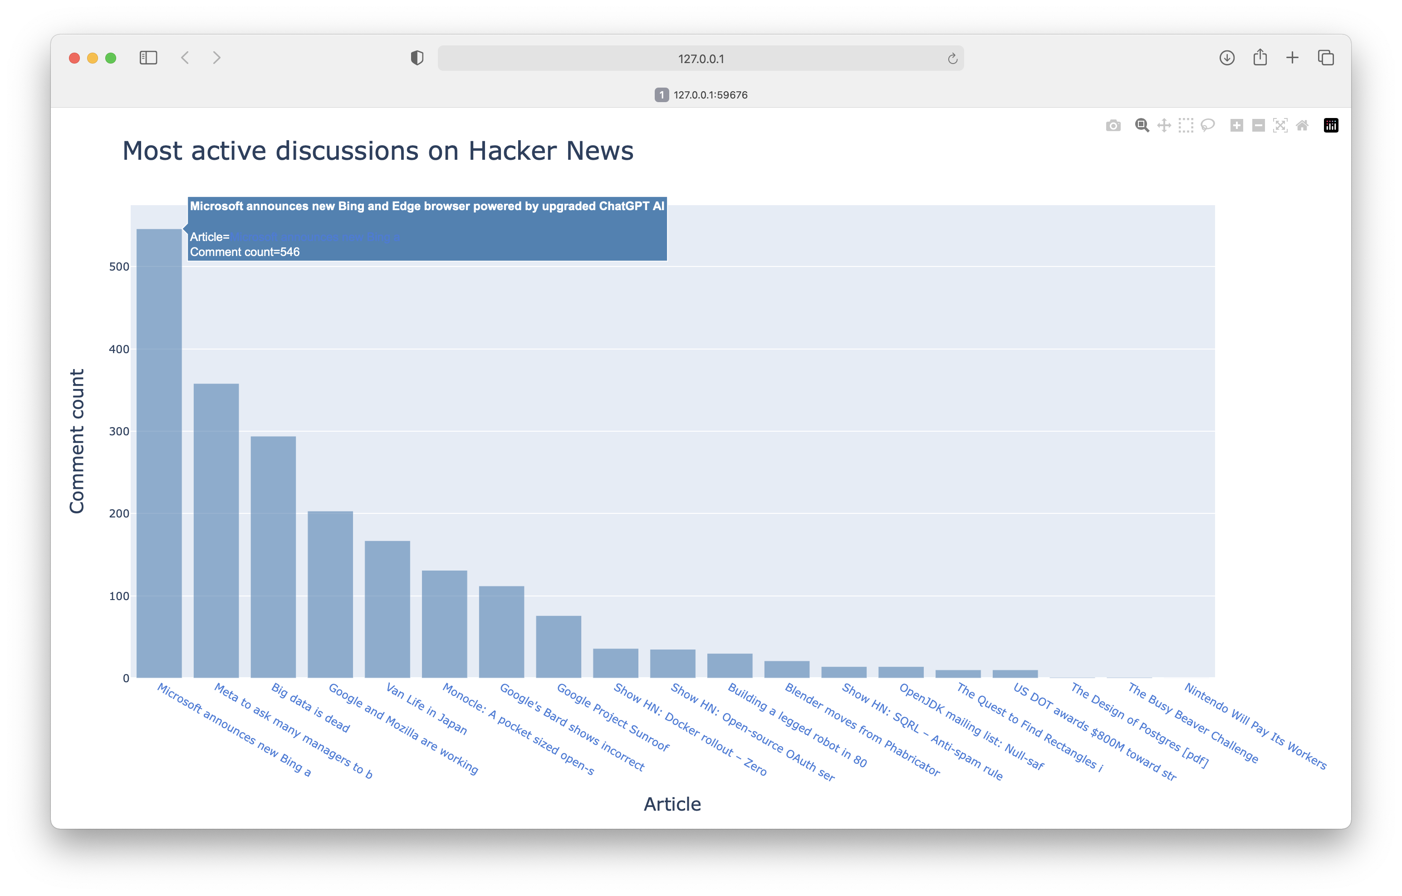Click the share/export icon
Screen dimensions: 1402x896
pos(1259,58)
